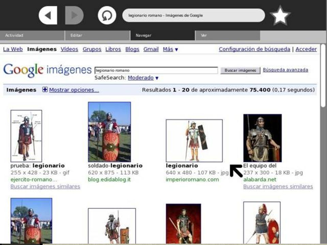Click the plus icon beside Mostrar opciones
This screenshot has height=245, width=327.
[x=45, y=89]
